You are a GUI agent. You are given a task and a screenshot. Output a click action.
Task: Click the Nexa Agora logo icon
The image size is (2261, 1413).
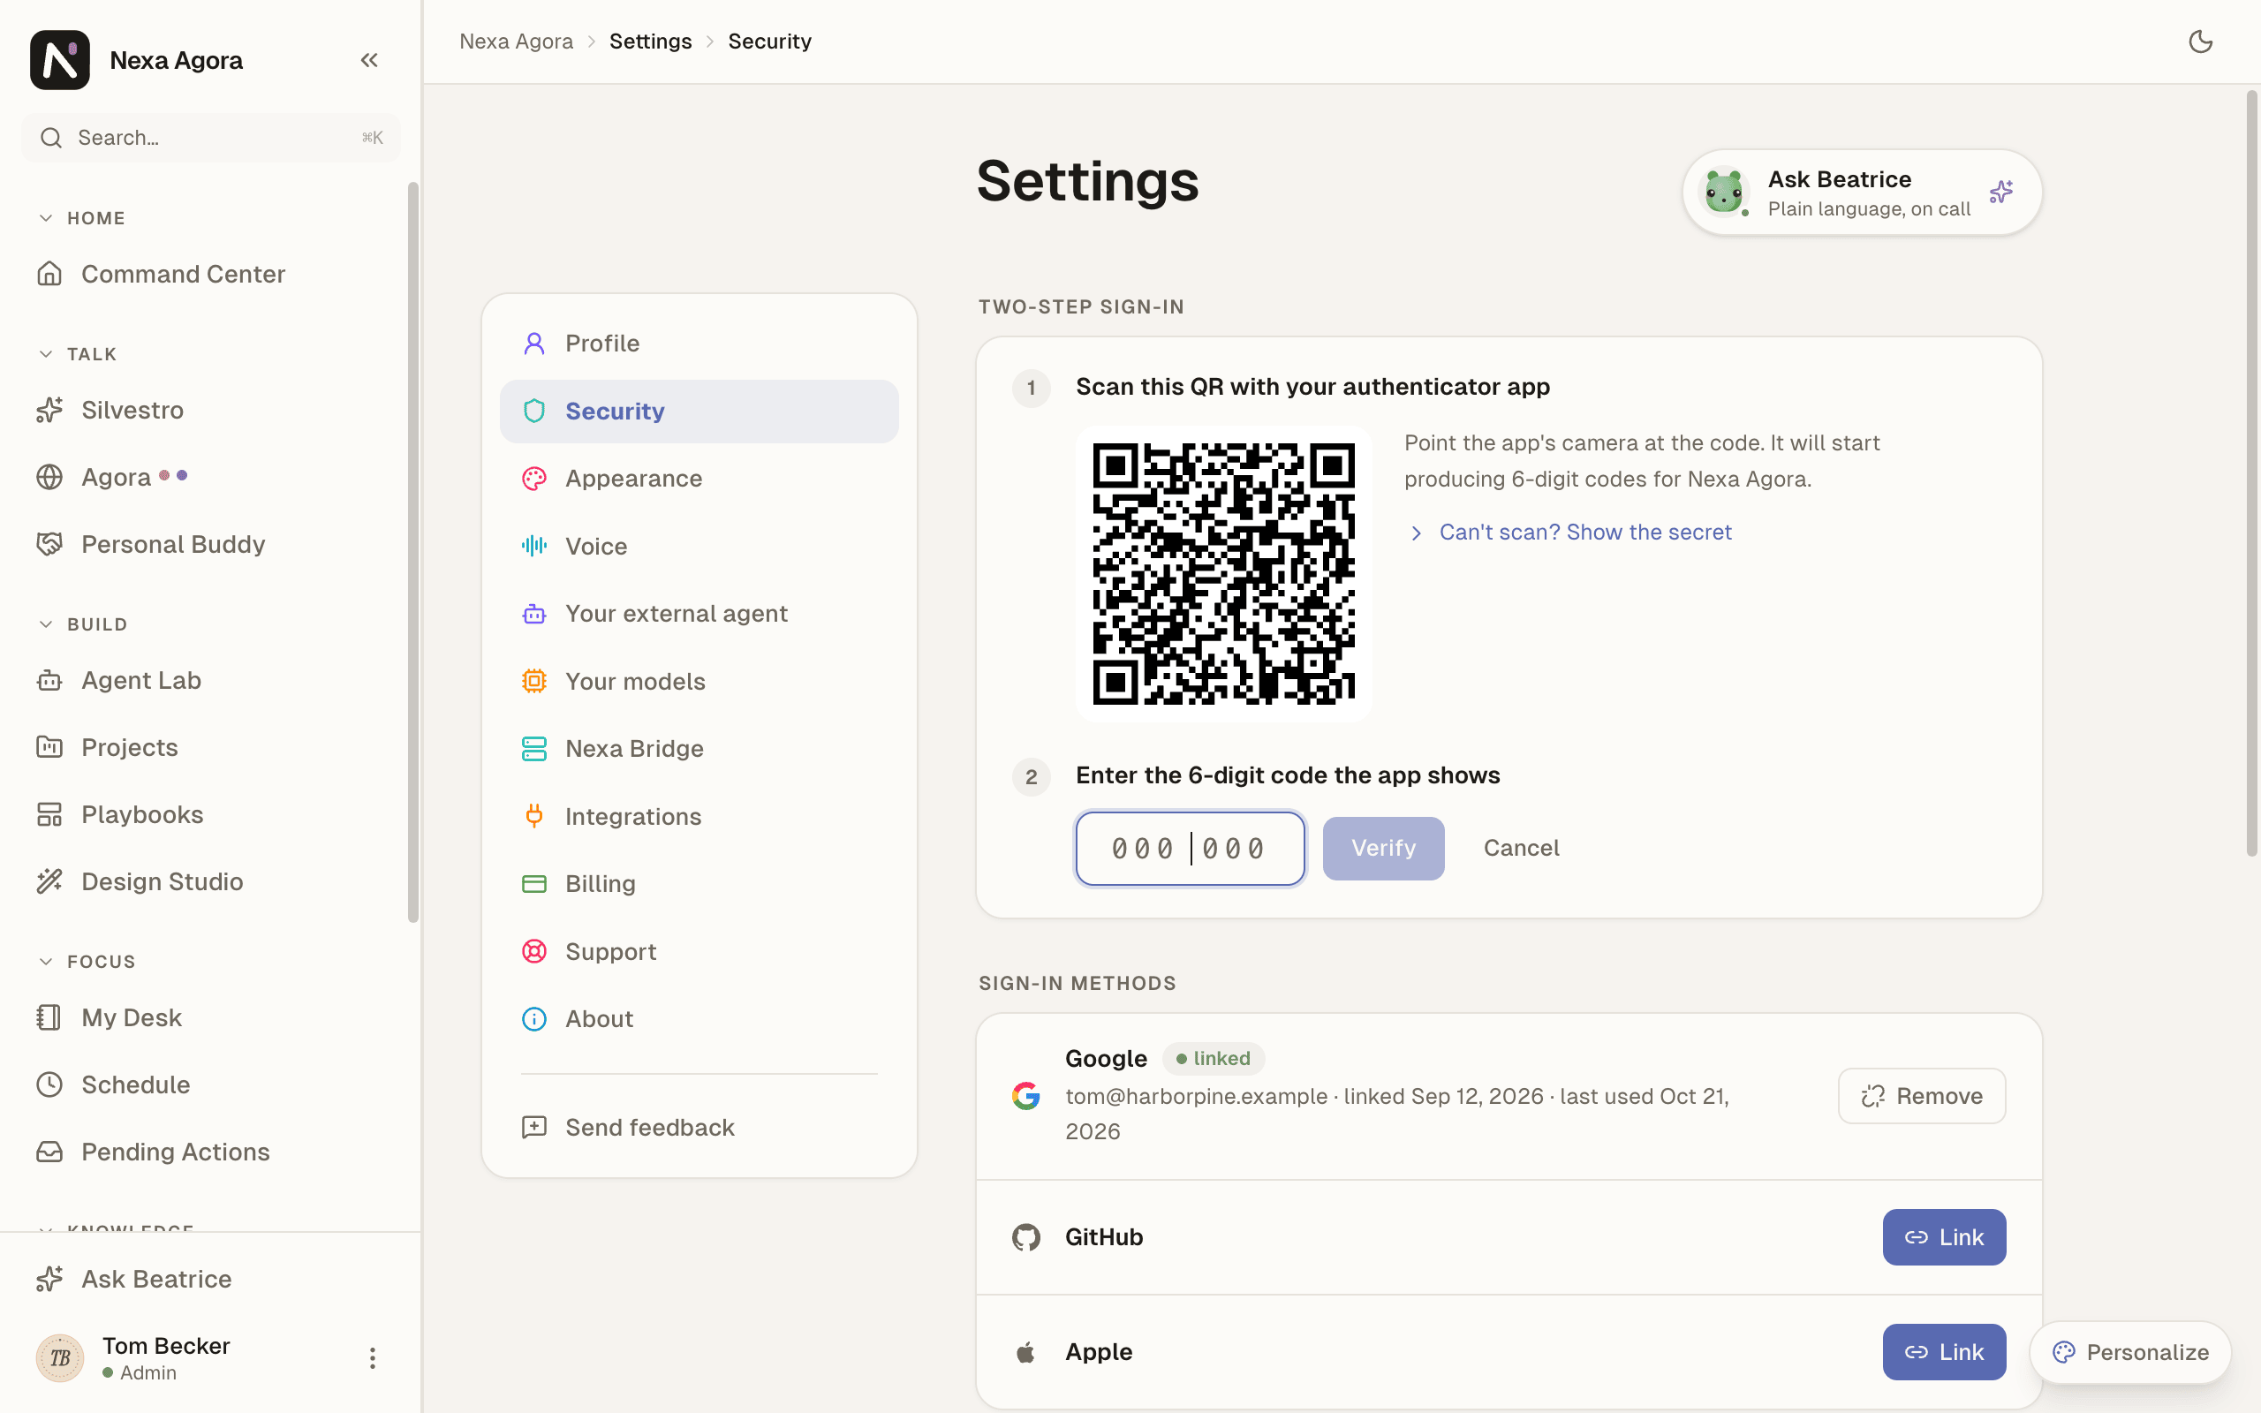click(60, 60)
